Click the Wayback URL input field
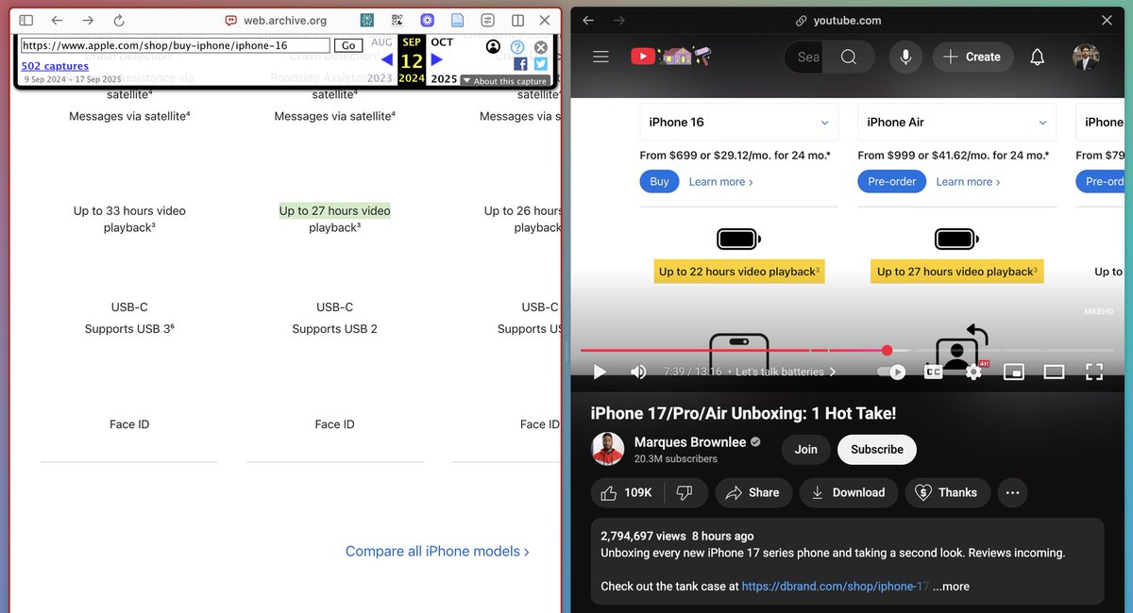 175,45
